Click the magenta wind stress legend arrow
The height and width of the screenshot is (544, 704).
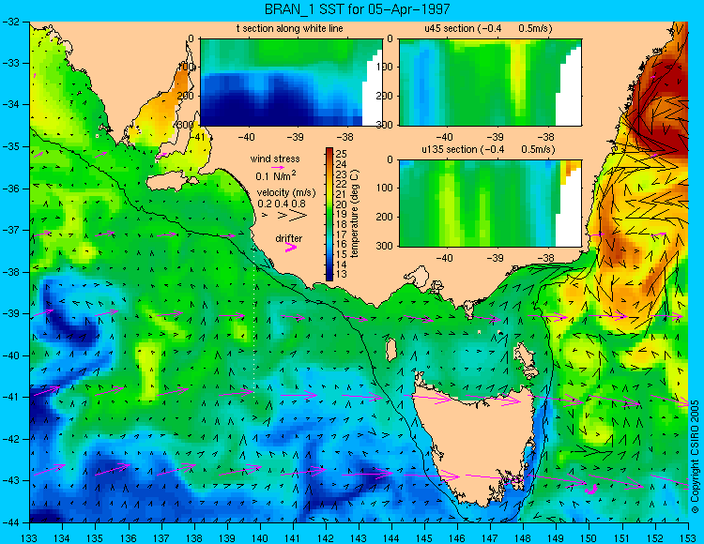[x=277, y=167]
